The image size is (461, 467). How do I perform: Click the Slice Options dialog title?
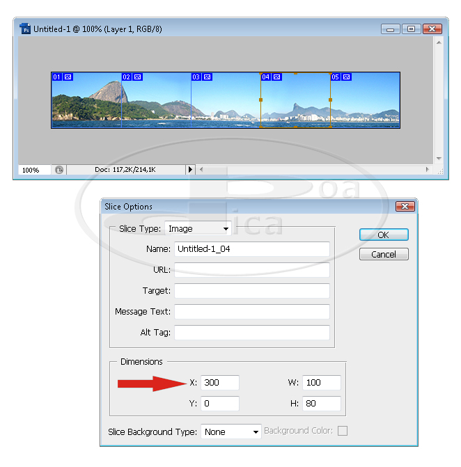pos(128,207)
